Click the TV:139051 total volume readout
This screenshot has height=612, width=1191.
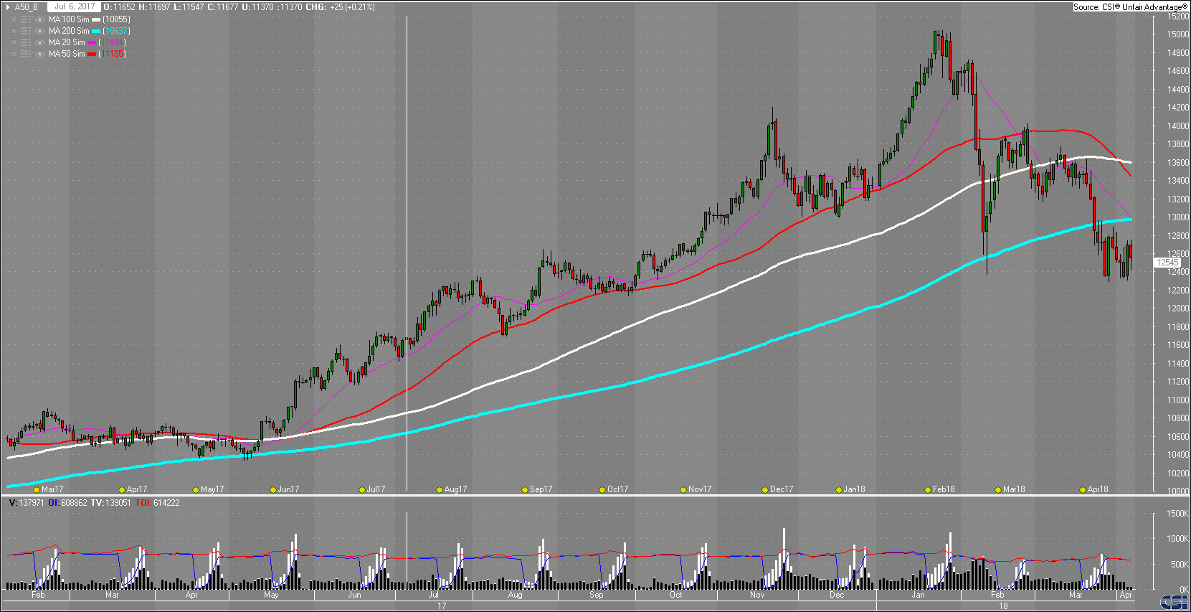111,503
